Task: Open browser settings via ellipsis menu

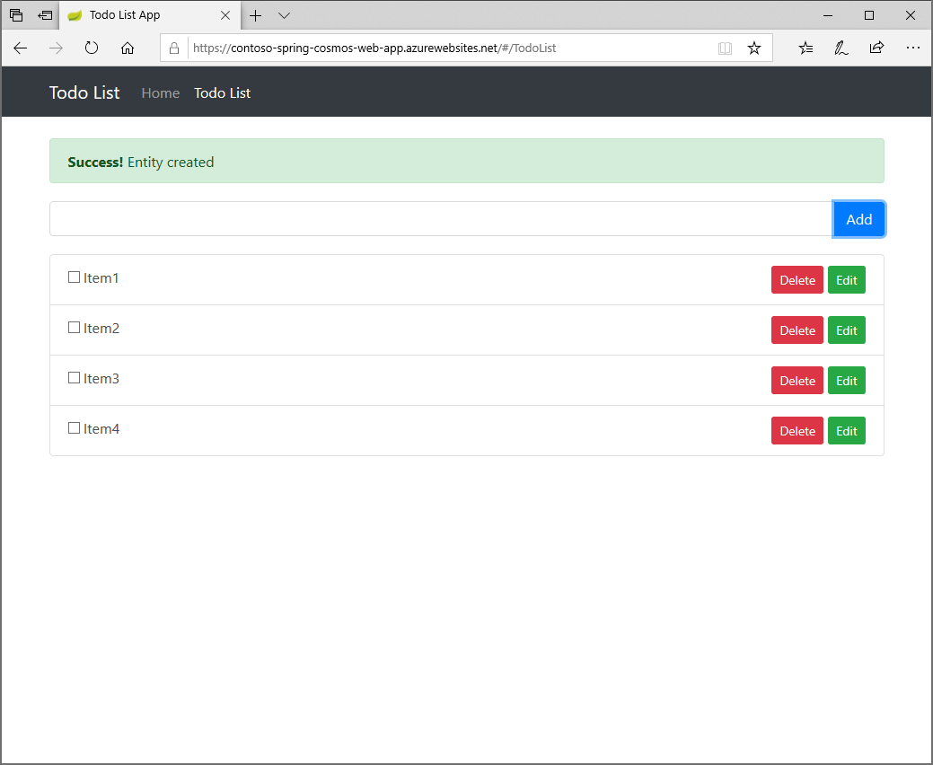Action: pyautogui.click(x=913, y=48)
